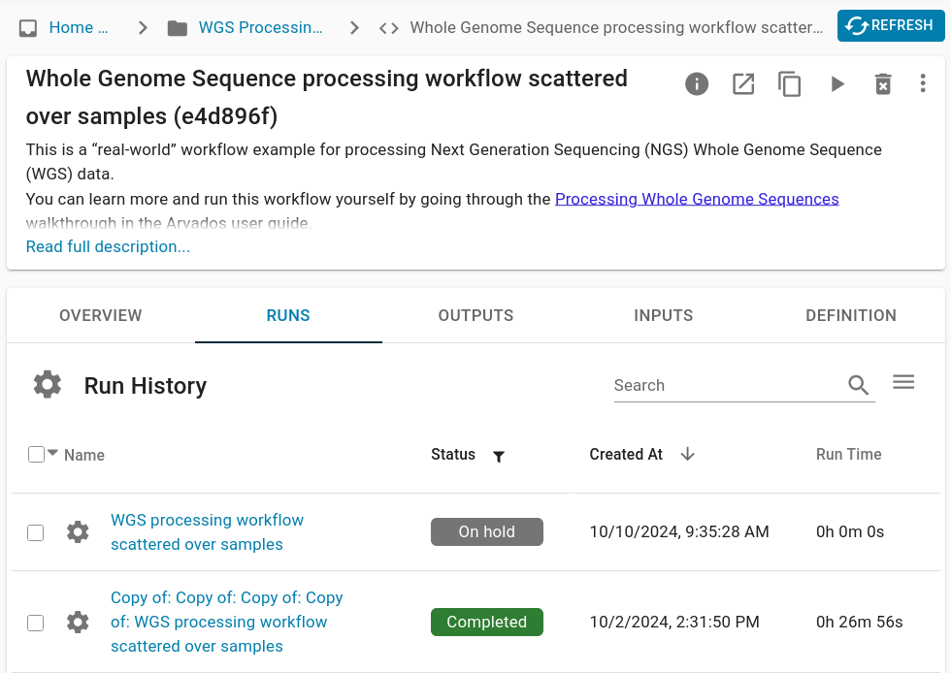Toggle Created At sort order arrow
Image resolution: width=951 pixels, height=673 pixels.
[x=687, y=454]
